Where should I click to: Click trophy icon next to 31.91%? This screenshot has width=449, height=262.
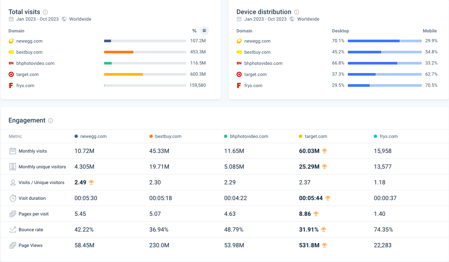click(x=324, y=230)
